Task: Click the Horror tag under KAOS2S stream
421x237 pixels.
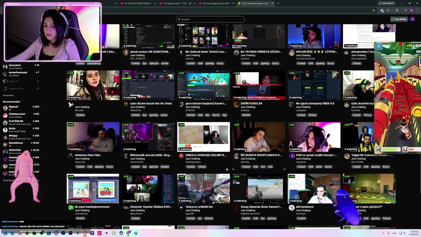Action: (x=216, y=115)
